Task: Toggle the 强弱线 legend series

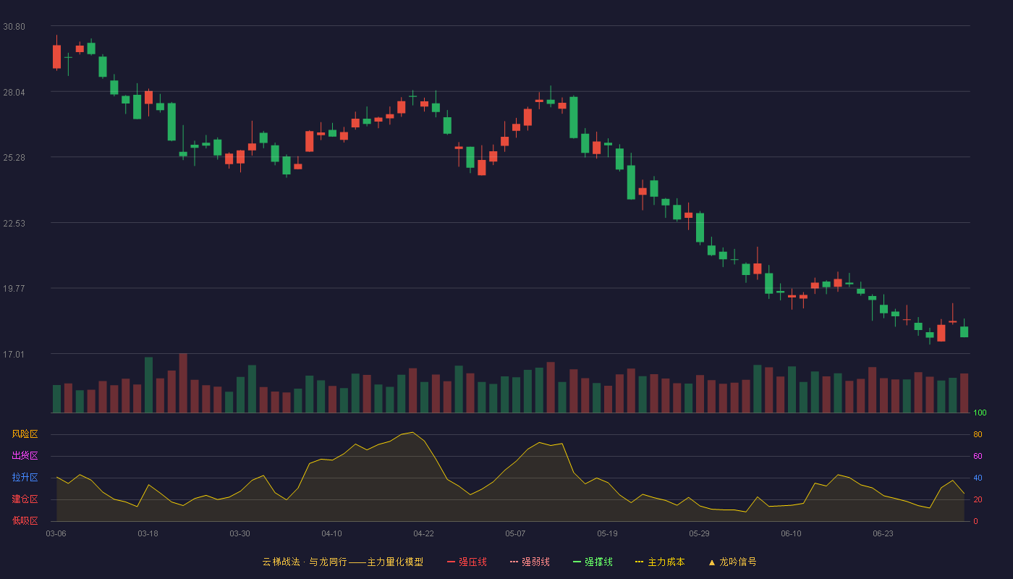Action: coord(530,562)
